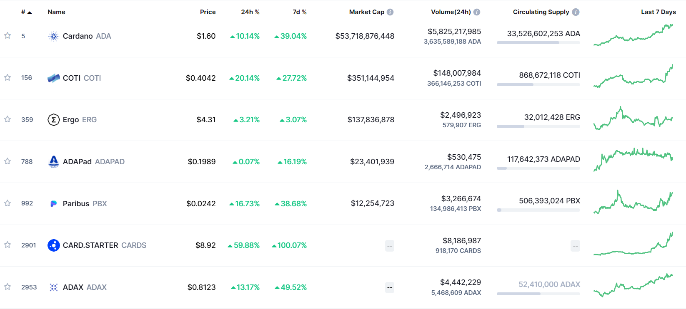Open Cardano coin logo
This screenshot has width=686, height=309.
click(54, 36)
